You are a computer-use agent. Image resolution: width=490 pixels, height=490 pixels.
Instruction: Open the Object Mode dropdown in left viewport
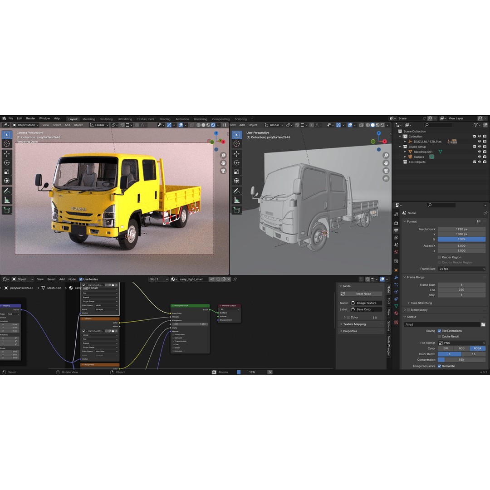[25, 125]
